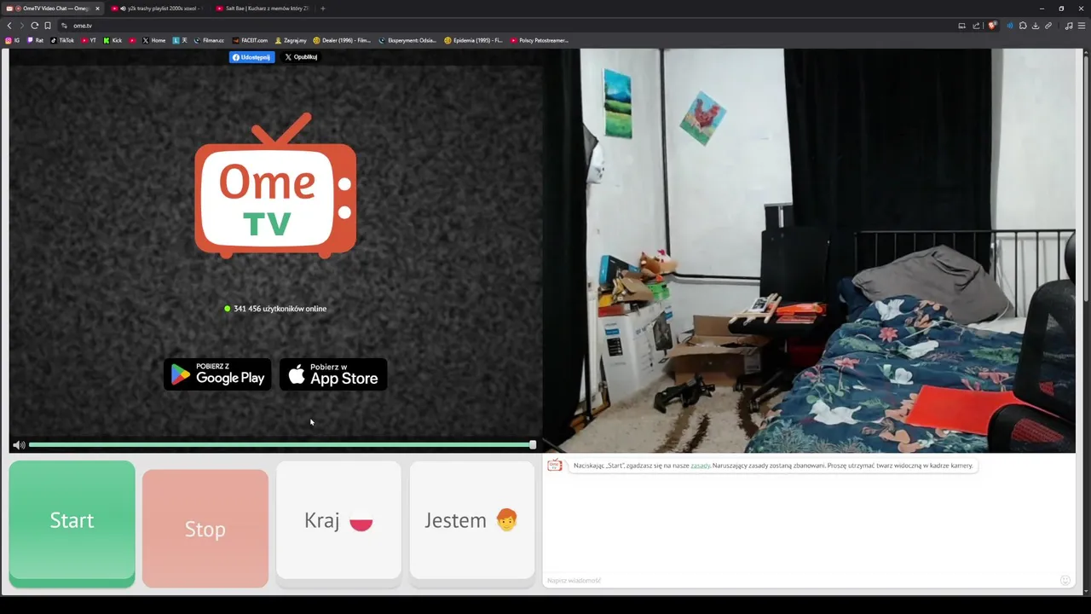The image size is (1091, 614).
Task: Open the Brave Shields icon
Action: [992, 26]
